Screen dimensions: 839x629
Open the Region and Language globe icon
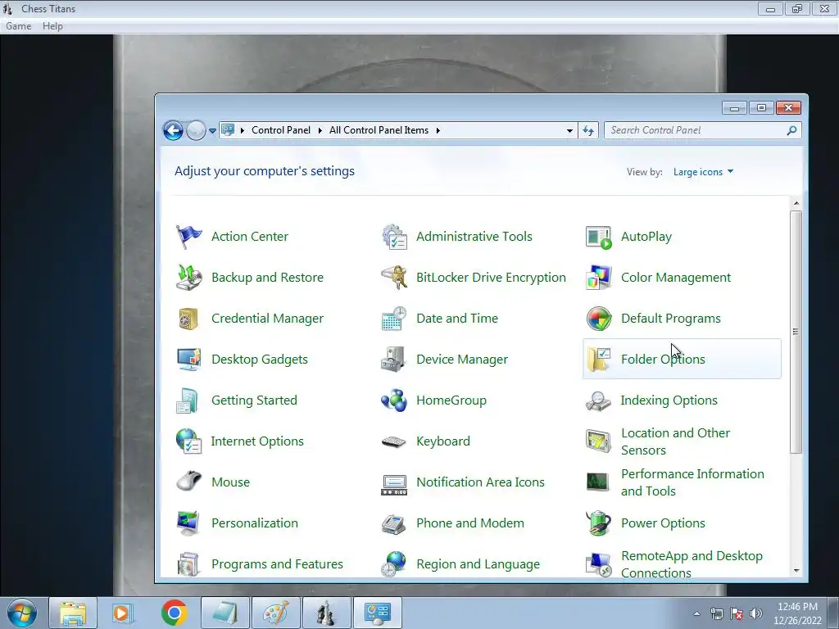click(x=394, y=563)
